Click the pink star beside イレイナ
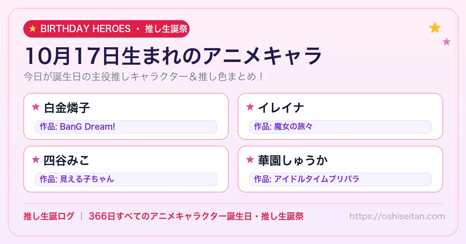466x244 pixels. (x=250, y=107)
